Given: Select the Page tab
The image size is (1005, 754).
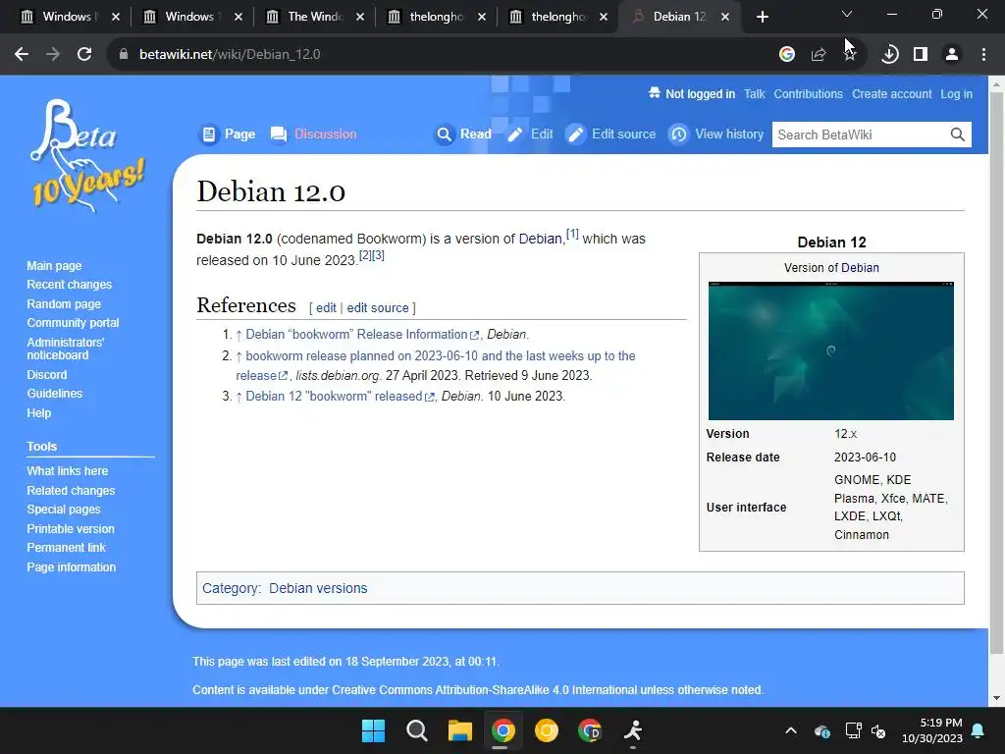Looking at the screenshot, I should (227, 134).
